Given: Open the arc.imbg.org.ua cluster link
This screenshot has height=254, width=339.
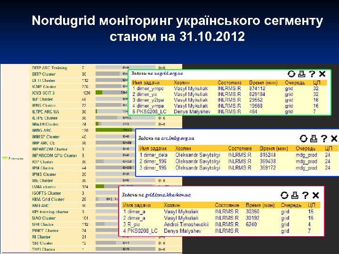Looking at the screenshot, I should (178, 138).
